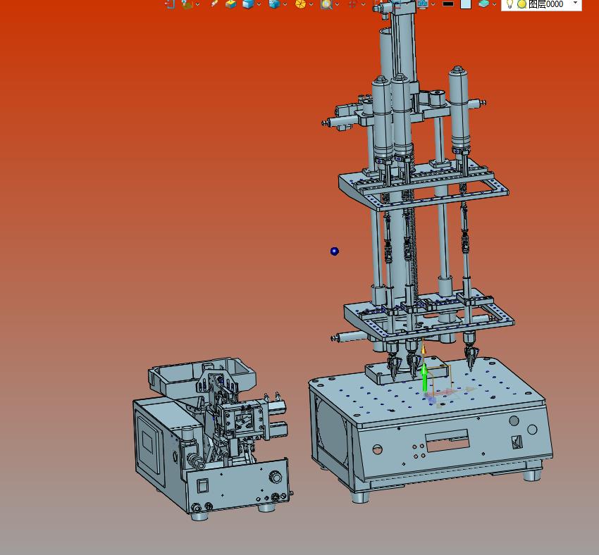
Task: Click the orange segmented circle icon
Action: [301, 4]
